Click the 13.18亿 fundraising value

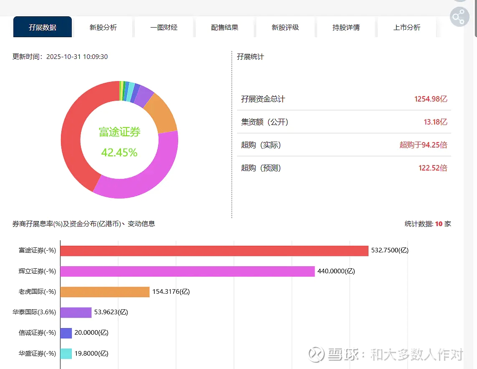coord(436,122)
